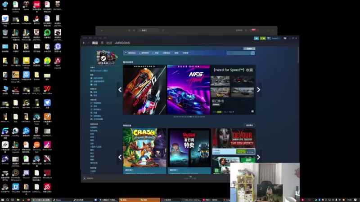Open the JIANGGXS profile tab
This screenshot has height=202, width=360.
tap(122, 43)
